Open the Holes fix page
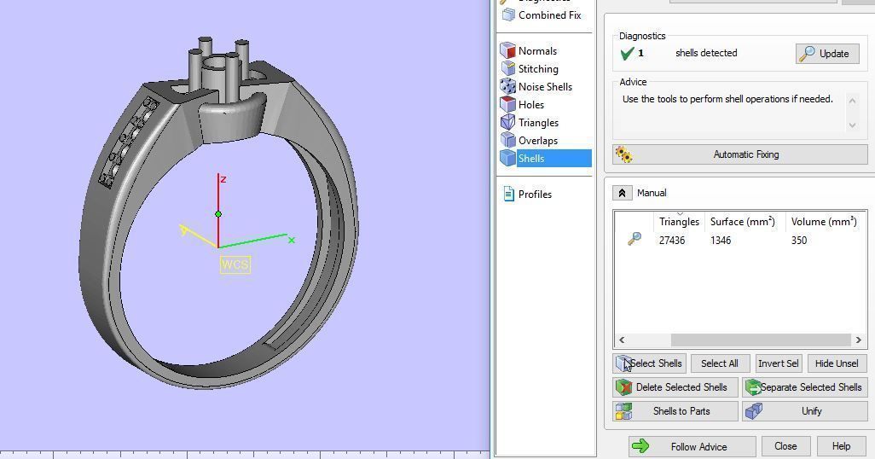The width and height of the screenshot is (875, 459). (530, 104)
